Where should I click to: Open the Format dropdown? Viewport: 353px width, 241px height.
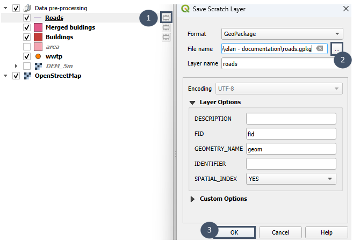(x=282, y=34)
